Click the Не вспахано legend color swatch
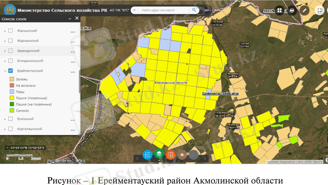Viewport: 328px width, 185px height. pyautogui.click(x=12, y=85)
